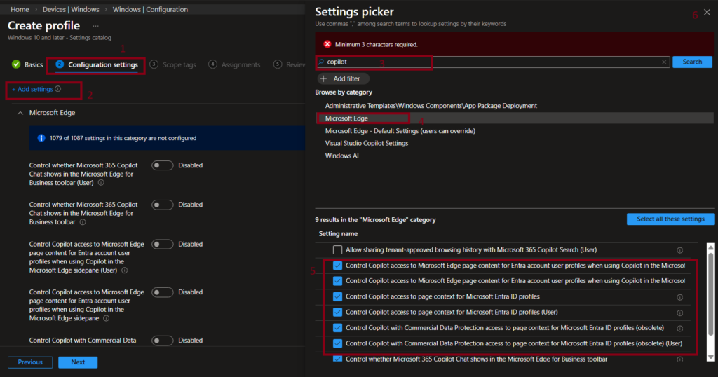Uncheck Control Copilot access to page context for Microsoft Entra ID profiles
718x377 pixels.
point(337,296)
